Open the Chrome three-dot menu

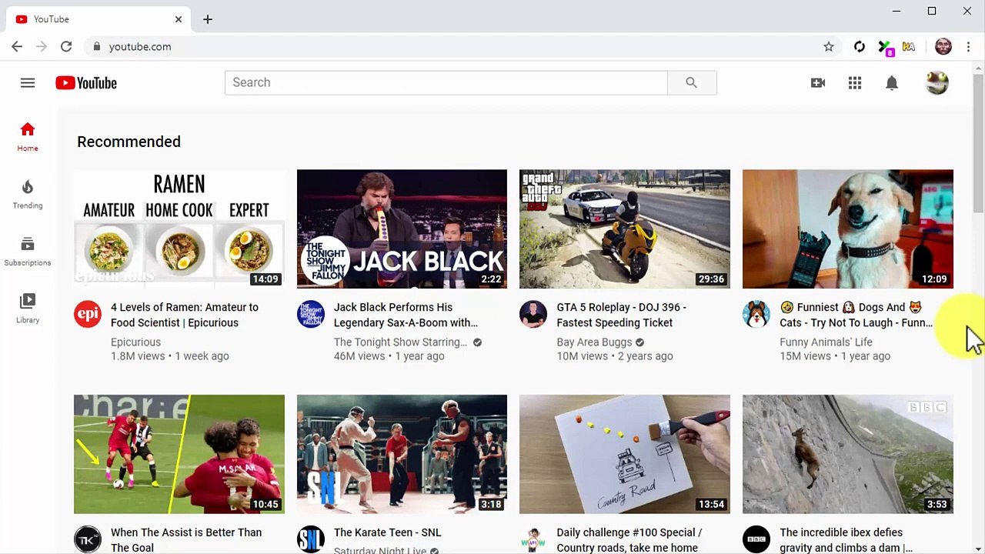[x=968, y=47]
